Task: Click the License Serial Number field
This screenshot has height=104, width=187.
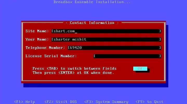Action: pyautogui.click(x=127, y=56)
